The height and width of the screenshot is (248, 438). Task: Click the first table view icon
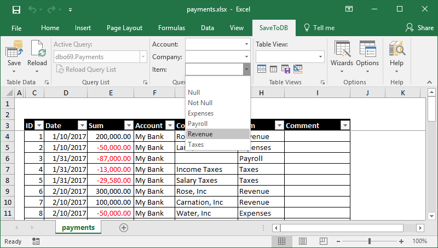[262, 68]
